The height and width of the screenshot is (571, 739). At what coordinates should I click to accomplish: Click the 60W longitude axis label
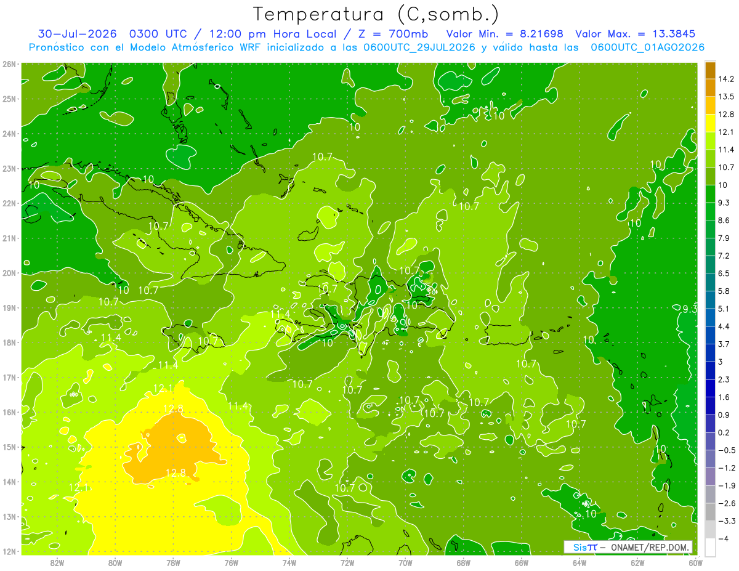coord(696,562)
